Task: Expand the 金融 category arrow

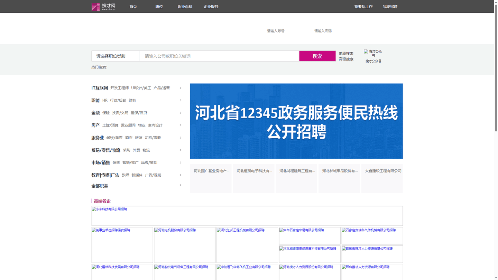Action: point(181,113)
